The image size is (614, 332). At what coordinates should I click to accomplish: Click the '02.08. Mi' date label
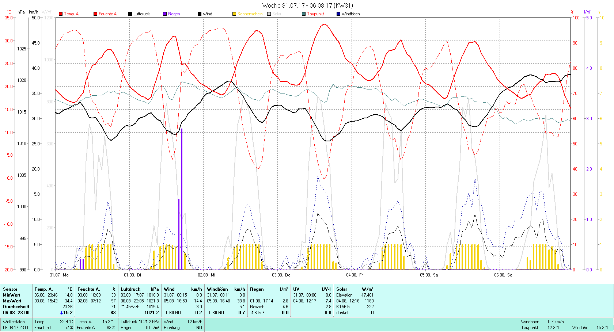tap(206, 275)
